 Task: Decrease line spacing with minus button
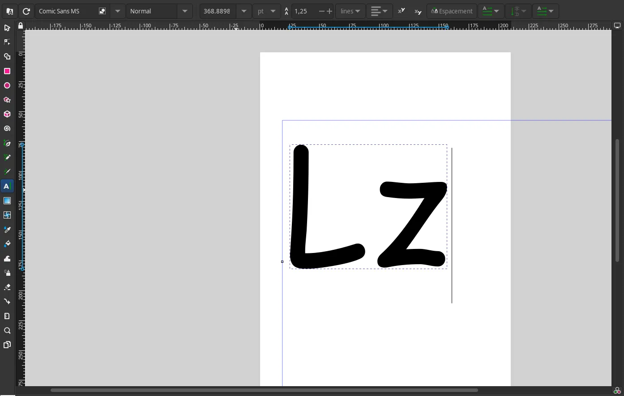coord(321,11)
